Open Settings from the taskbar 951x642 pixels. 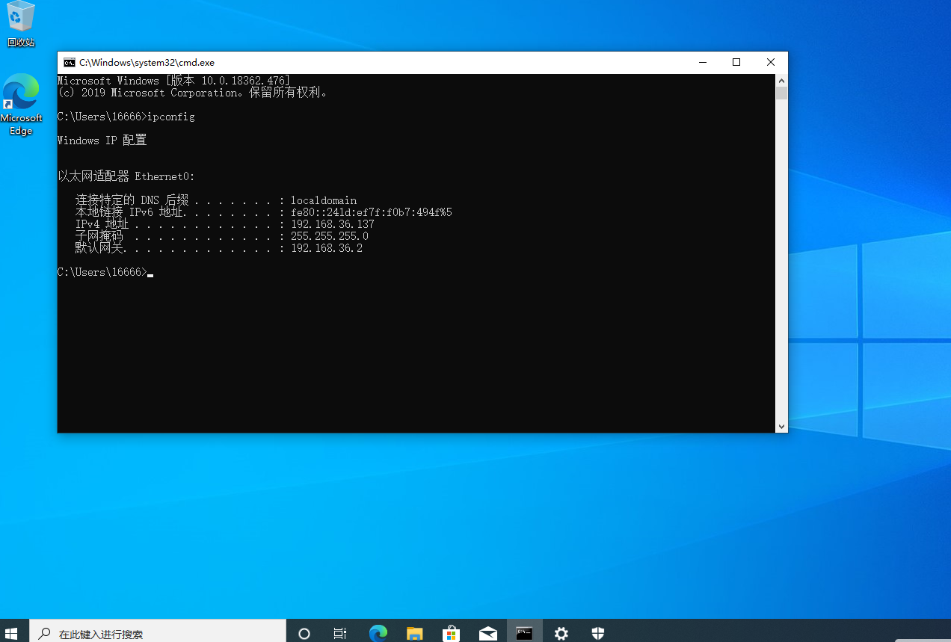[x=561, y=633]
